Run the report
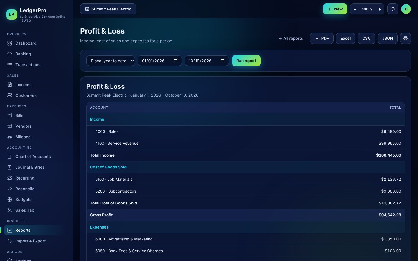 (246, 61)
